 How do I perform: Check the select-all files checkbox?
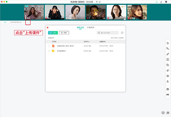(x=49, y=41)
